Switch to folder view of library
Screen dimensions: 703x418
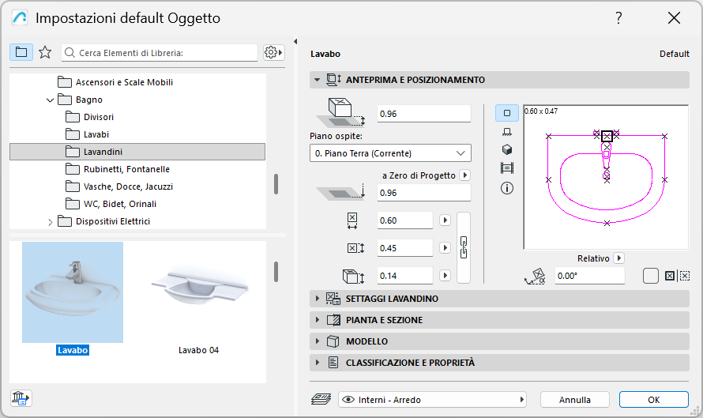click(21, 52)
